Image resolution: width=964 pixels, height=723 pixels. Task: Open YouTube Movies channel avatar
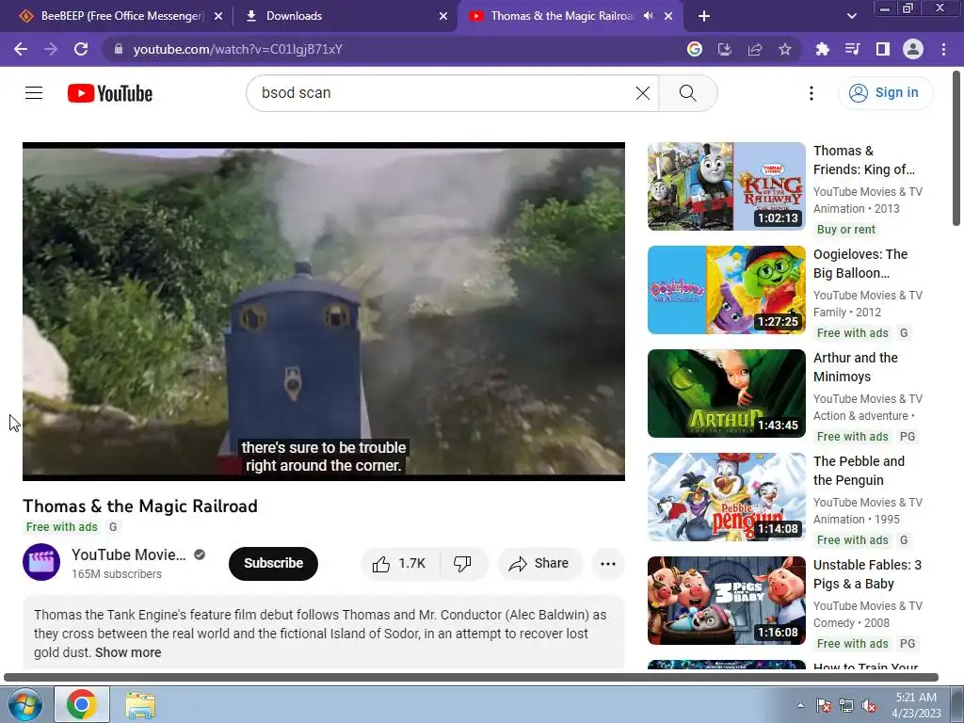(41, 562)
